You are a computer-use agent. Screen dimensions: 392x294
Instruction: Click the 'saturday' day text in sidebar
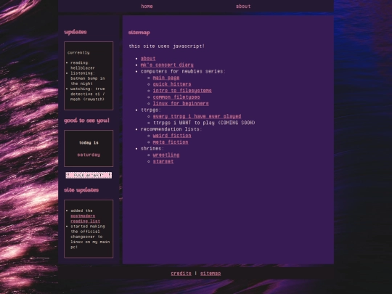[89, 155]
